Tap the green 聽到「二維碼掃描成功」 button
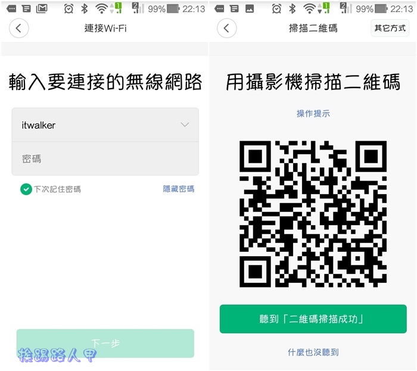Viewport: 417px width, 371px height. [x=313, y=319]
